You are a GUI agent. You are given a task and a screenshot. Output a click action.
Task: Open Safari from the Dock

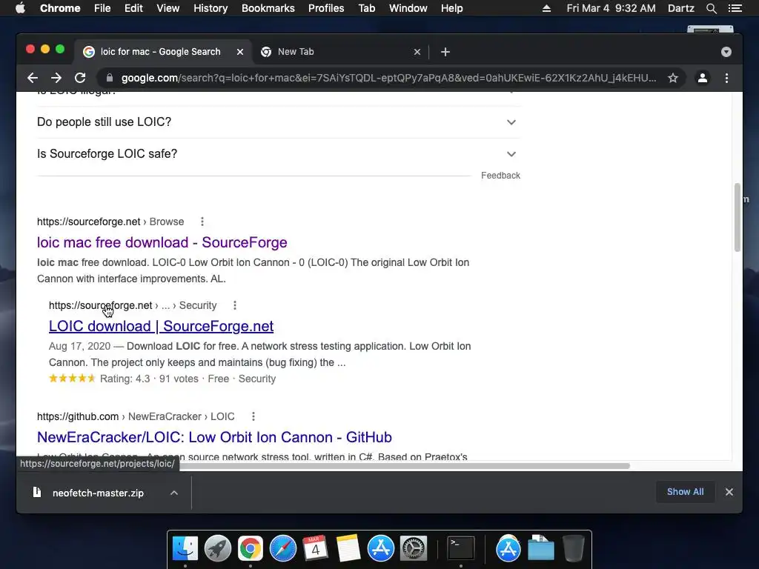coord(282,549)
